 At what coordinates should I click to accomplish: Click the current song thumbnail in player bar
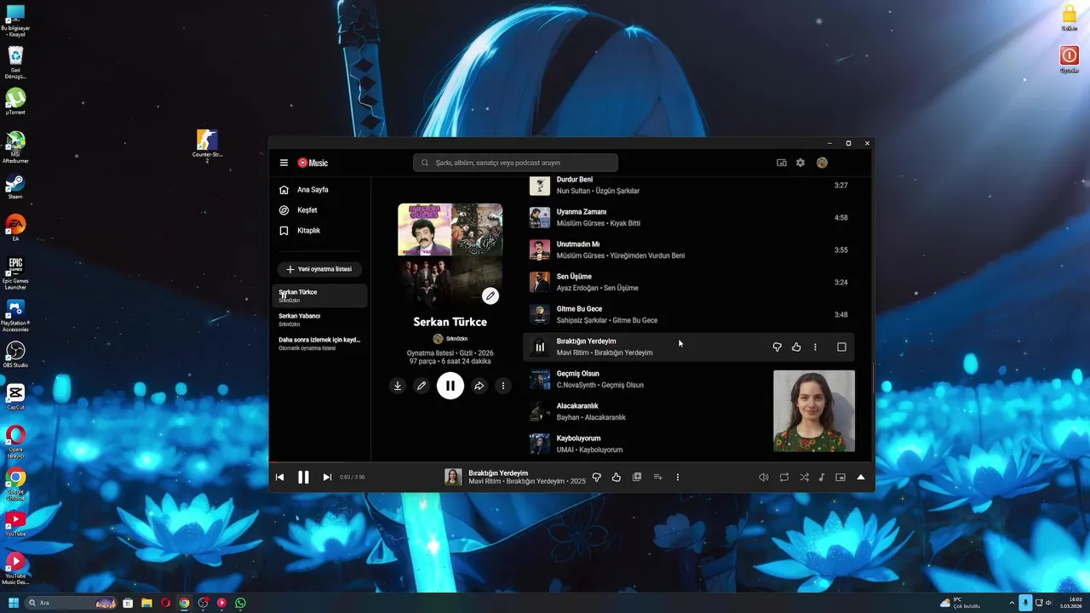tap(453, 477)
